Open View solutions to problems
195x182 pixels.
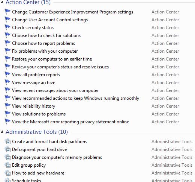click(x=39, y=114)
